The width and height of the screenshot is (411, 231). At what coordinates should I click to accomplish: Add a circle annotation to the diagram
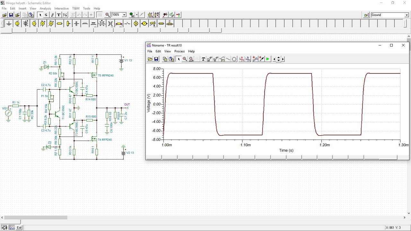(234, 59)
